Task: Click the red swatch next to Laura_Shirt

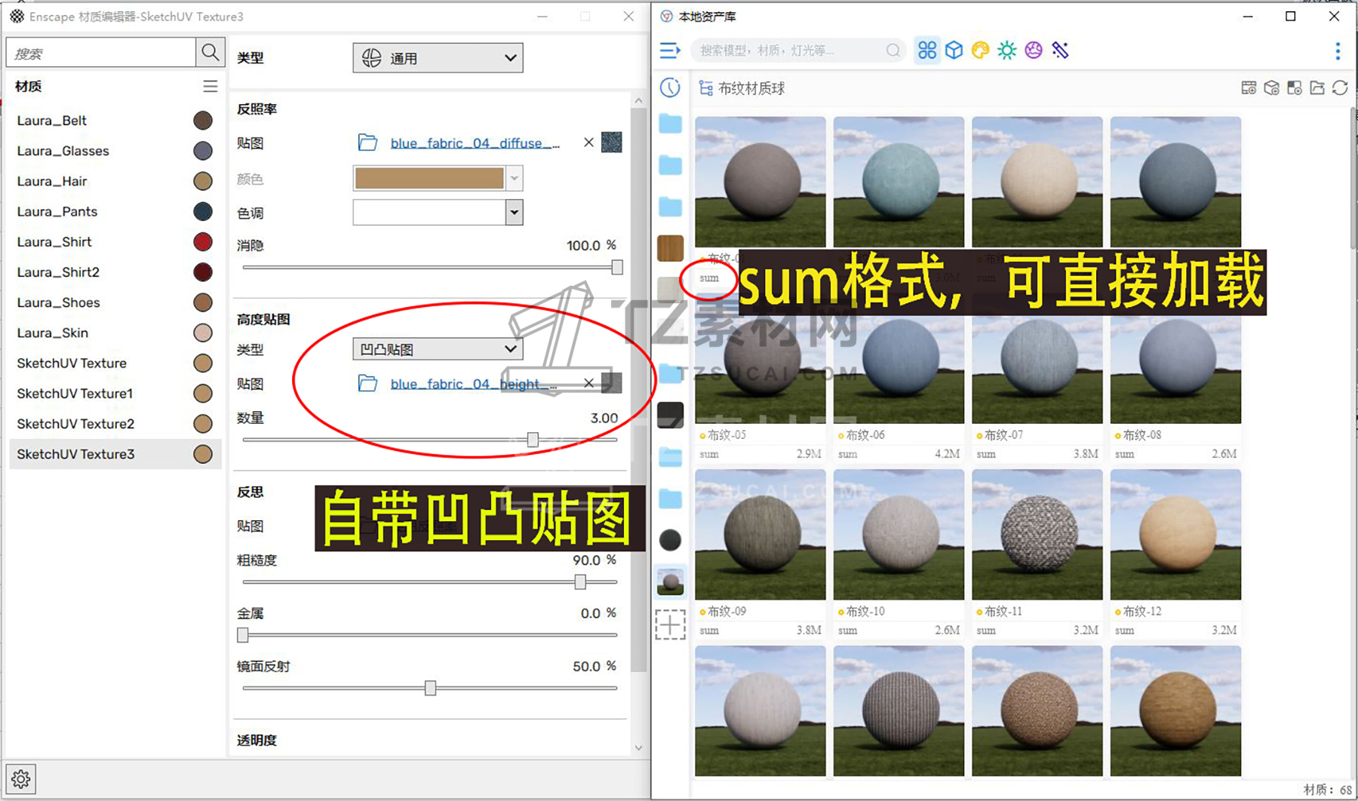Action: click(203, 242)
